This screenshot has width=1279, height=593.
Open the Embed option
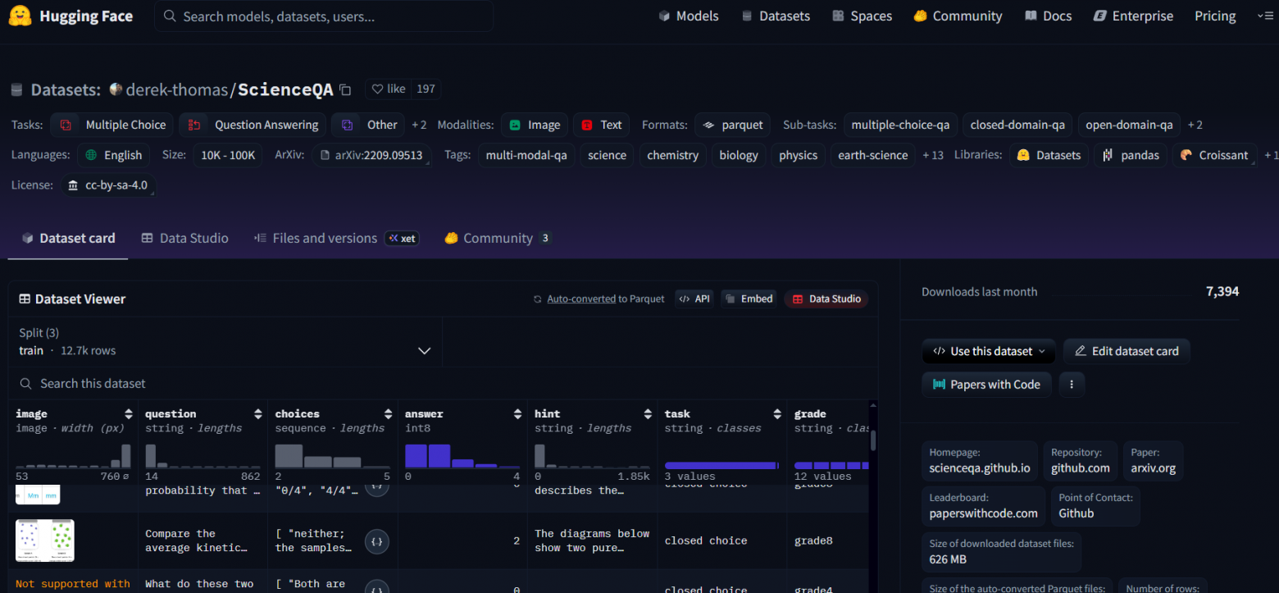(x=748, y=299)
